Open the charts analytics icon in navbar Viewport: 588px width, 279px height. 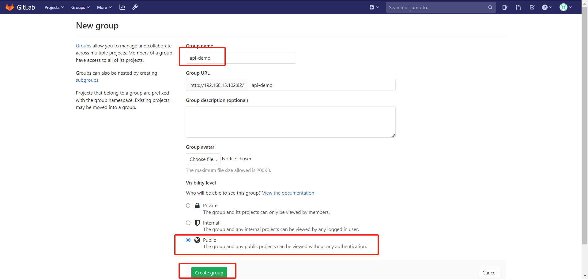click(122, 7)
